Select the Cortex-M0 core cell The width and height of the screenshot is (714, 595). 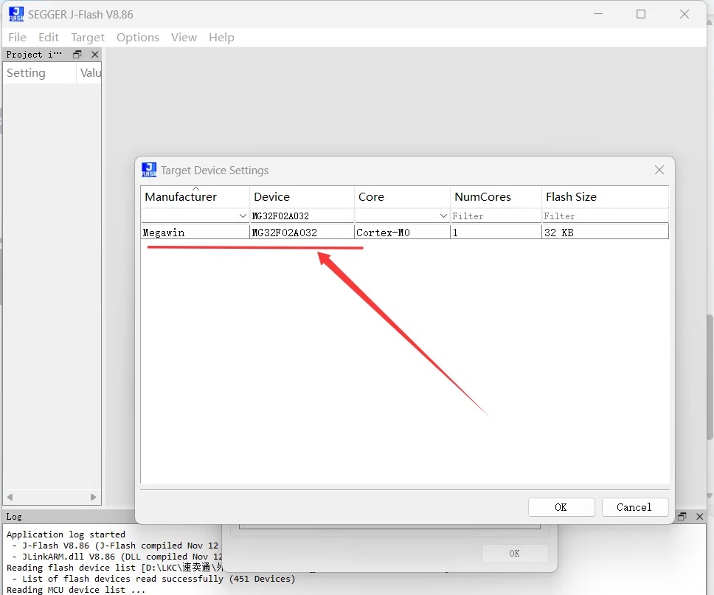(x=402, y=233)
